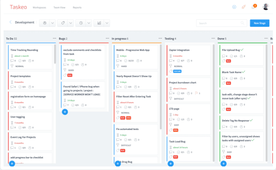Viewport: 276px width, 170px height.
Task: Open the To Do column options menu
Action: click(x=55, y=38)
